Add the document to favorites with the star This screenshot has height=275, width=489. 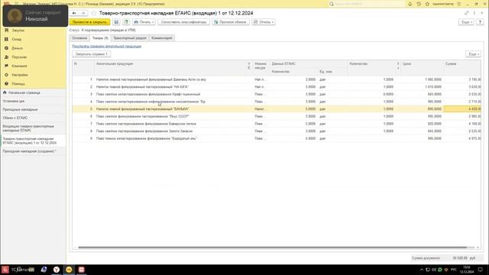pyautogui.click(x=93, y=13)
